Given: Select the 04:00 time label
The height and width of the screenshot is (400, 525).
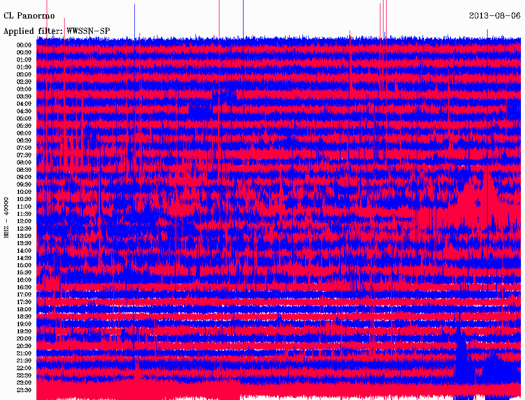Looking at the screenshot, I should [x=24, y=104].
